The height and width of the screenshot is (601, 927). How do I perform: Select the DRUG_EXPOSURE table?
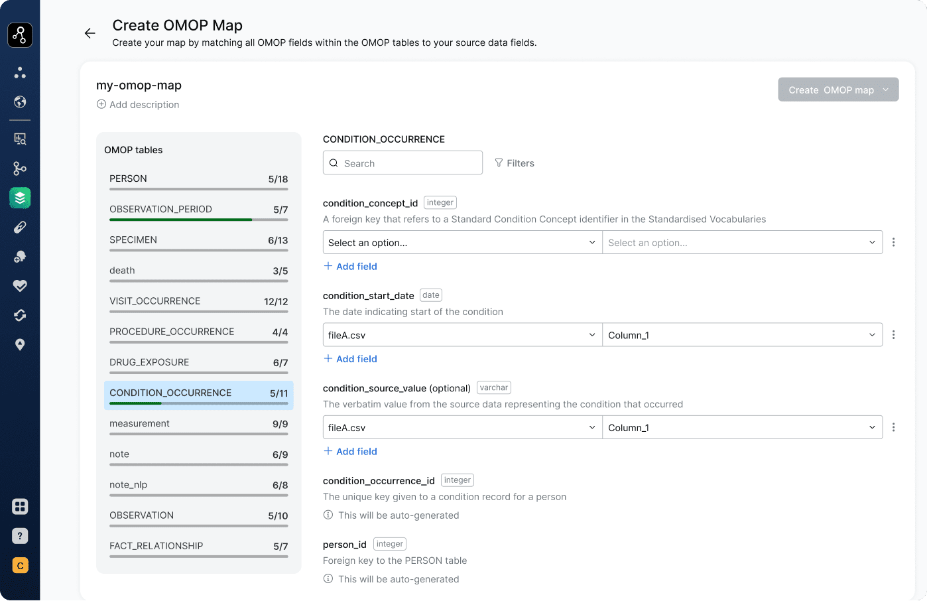tap(199, 364)
